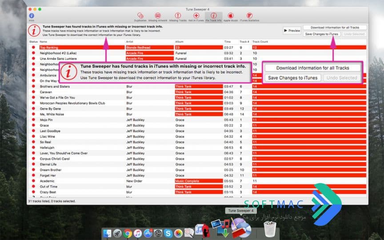Open the App Store from the Dock

(x=148, y=233)
